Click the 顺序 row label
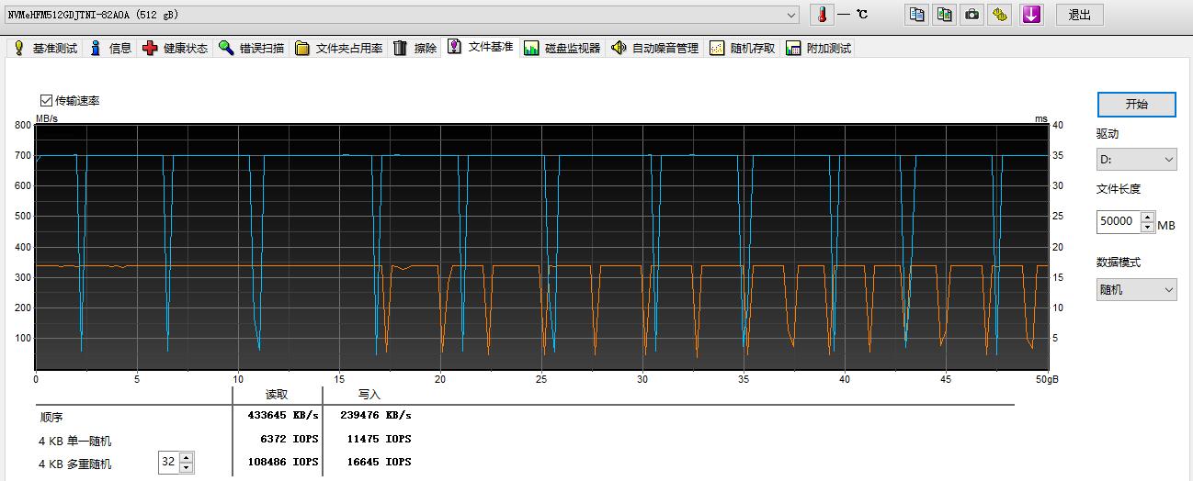 click(x=51, y=417)
